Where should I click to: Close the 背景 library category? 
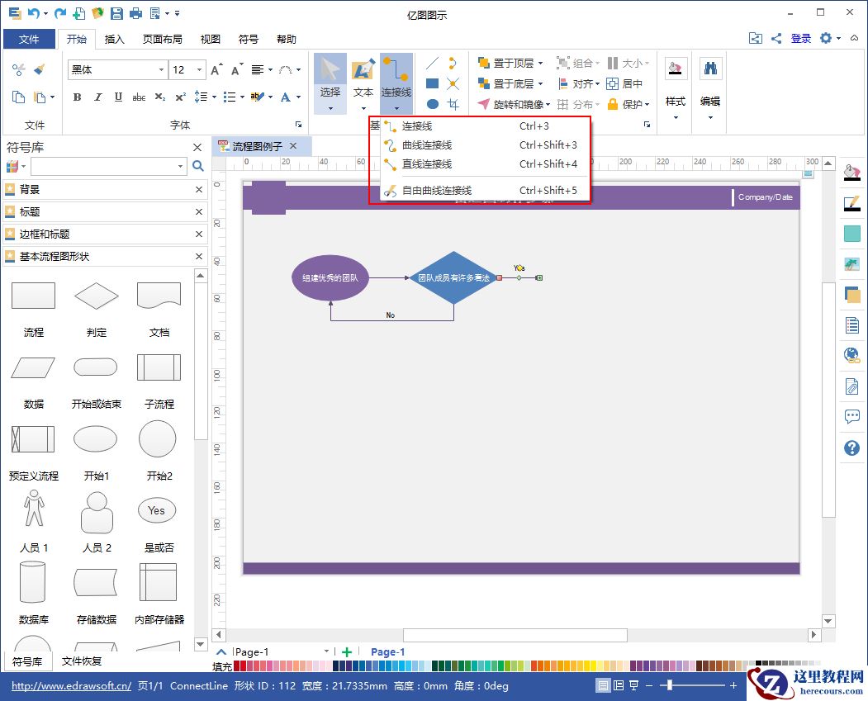[199, 189]
